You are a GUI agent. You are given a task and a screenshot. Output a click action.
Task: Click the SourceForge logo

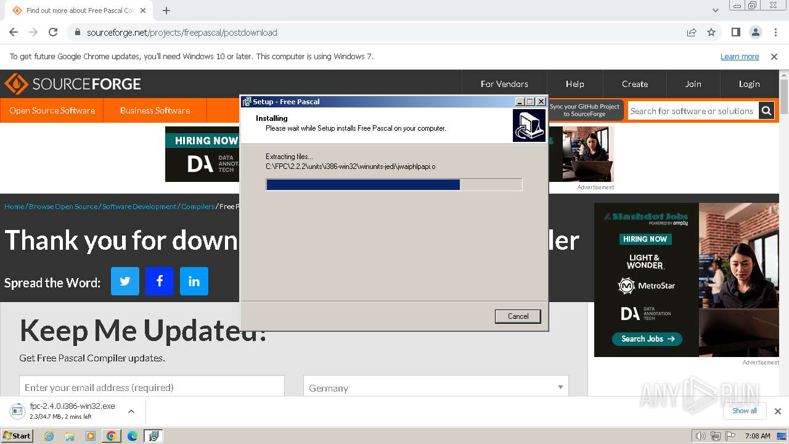pos(73,84)
